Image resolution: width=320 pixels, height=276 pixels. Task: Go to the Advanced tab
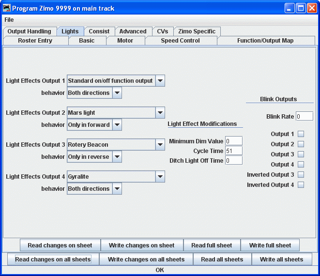(133, 31)
